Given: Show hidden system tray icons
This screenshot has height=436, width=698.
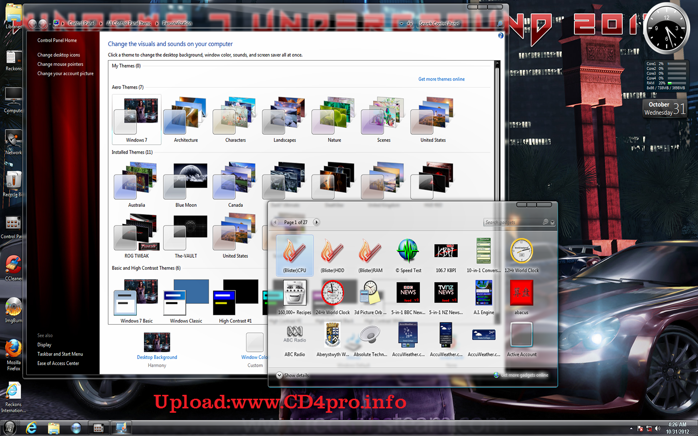Looking at the screenshot, I should coord(631,428).
